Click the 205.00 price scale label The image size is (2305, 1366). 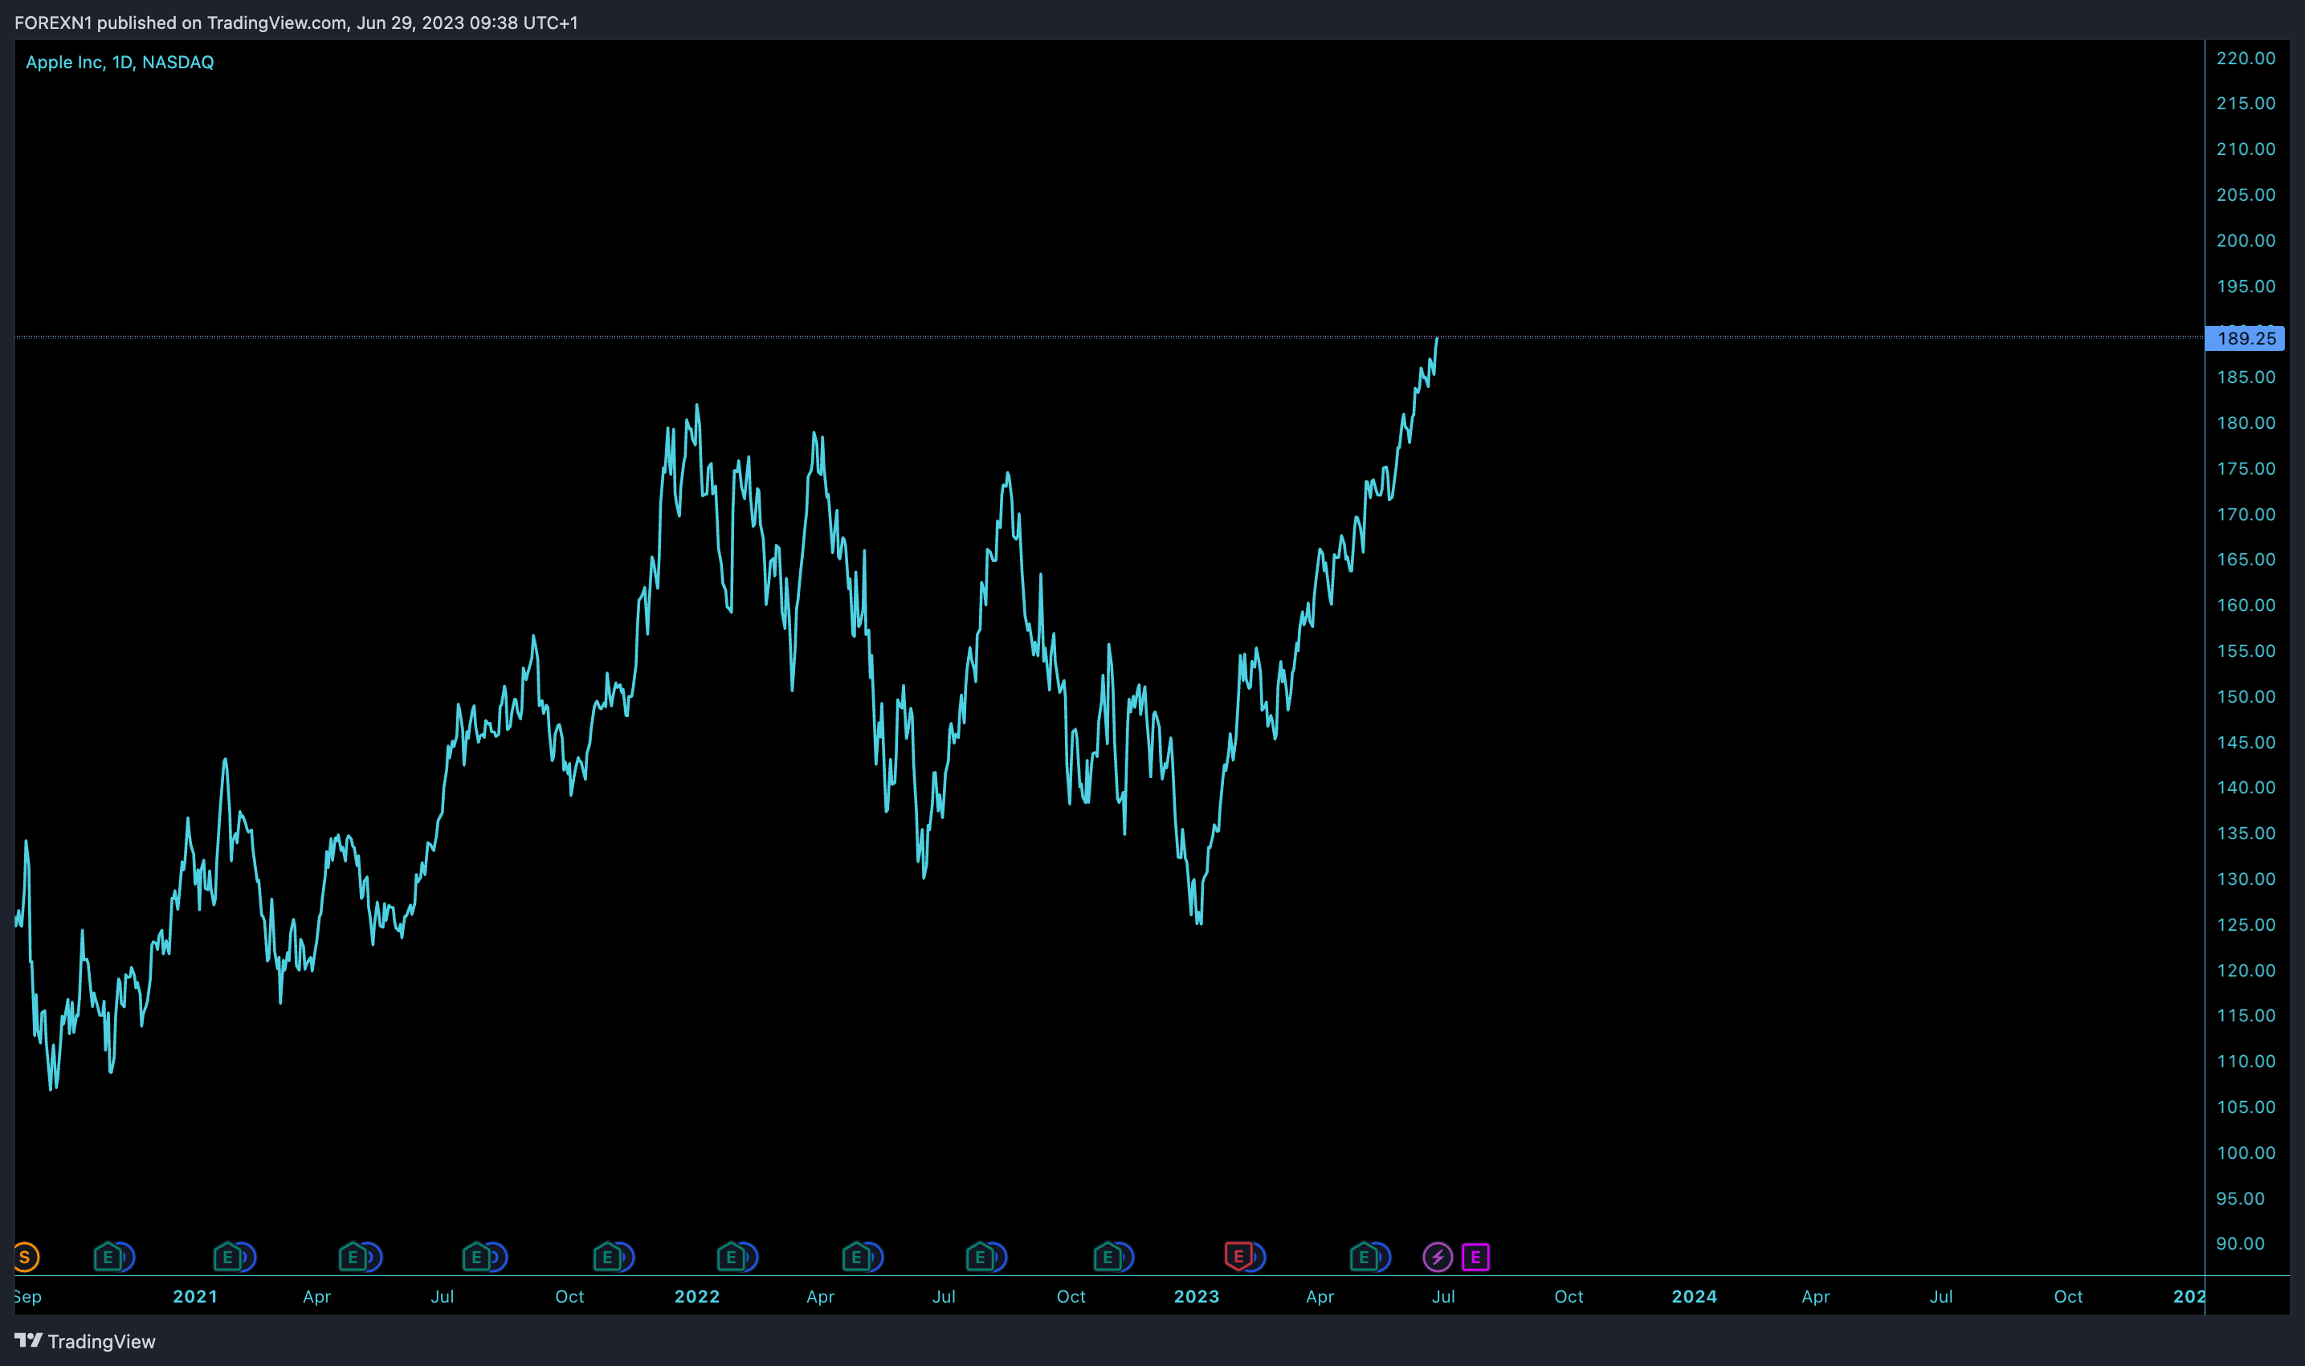point(2246,194)
